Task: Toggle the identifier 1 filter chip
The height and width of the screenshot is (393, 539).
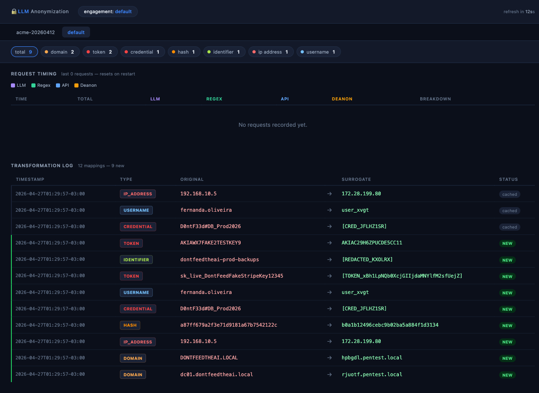Action: (x=224, y=52)
